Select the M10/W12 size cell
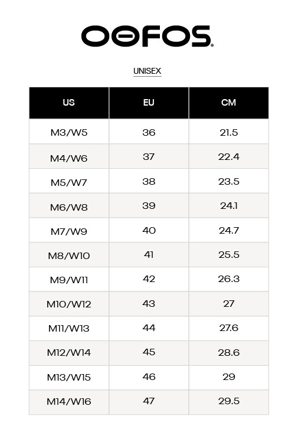 pyautogui.click(x=69, y=304)
